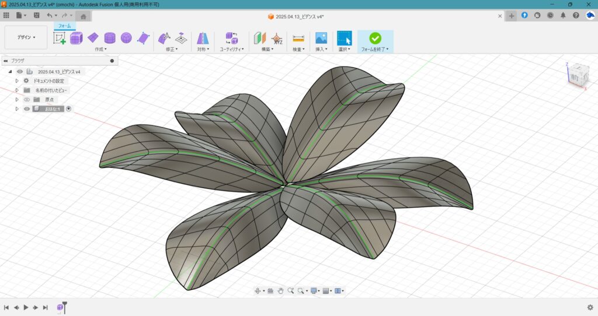Expand the 名前の付いたビュー folder

(17, 90)
